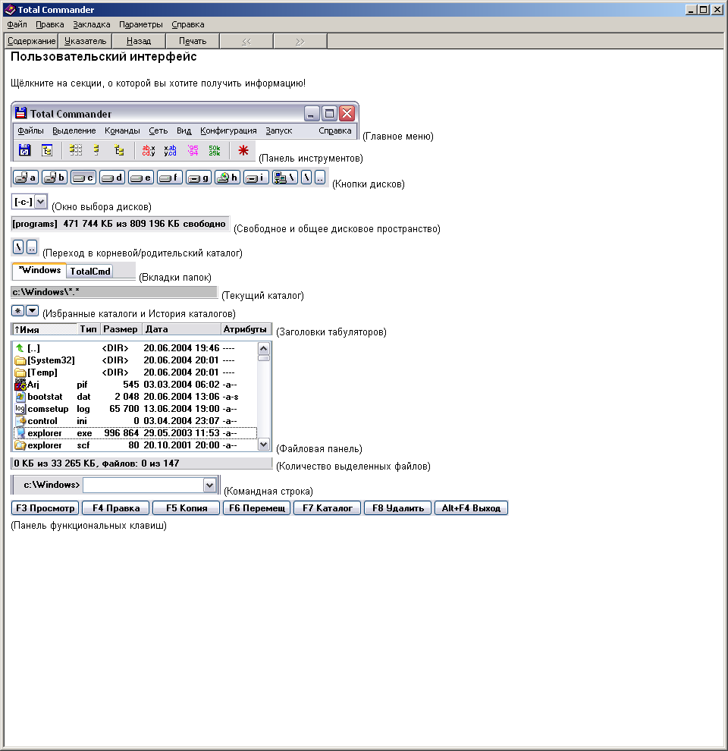728x751 pixels.
Task: Open the 'Закладка' menu
Action: 92,24
